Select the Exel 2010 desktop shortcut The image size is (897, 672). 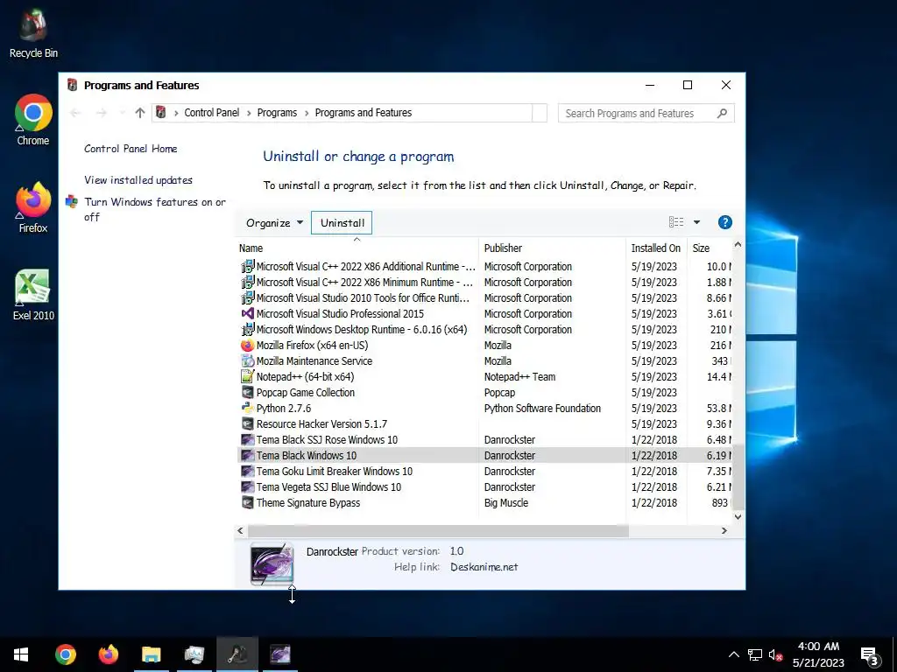click(33, 295)
